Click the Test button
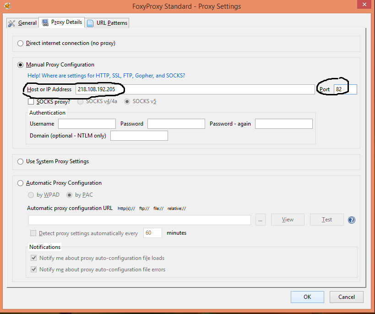The height and width of the screenshot is (314, 375). click(326, 220)
